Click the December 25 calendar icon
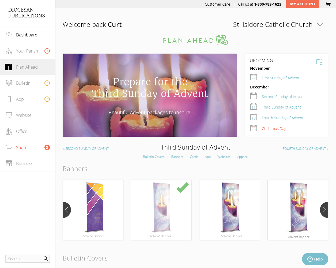This screenshot has width=336, height=268. 254,128
